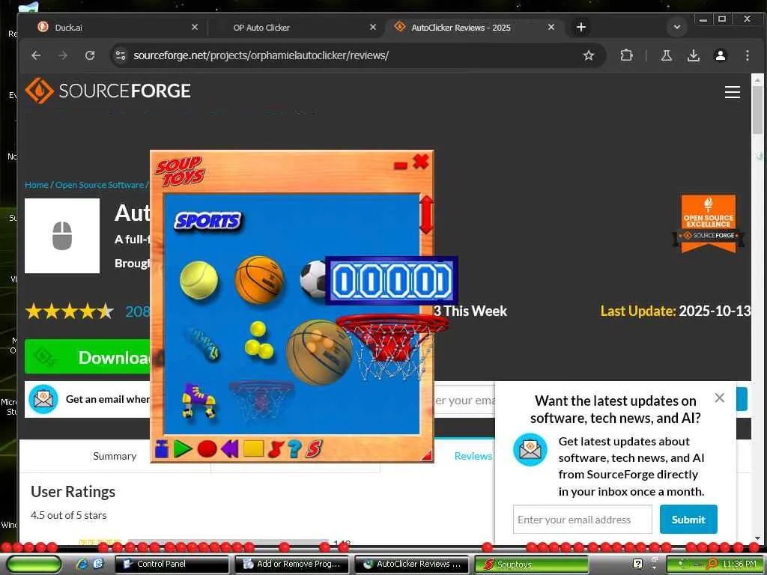Open a new browser tab
This screenshot has height=575, width=767.
pyautogui.click(x=581, y=28)
